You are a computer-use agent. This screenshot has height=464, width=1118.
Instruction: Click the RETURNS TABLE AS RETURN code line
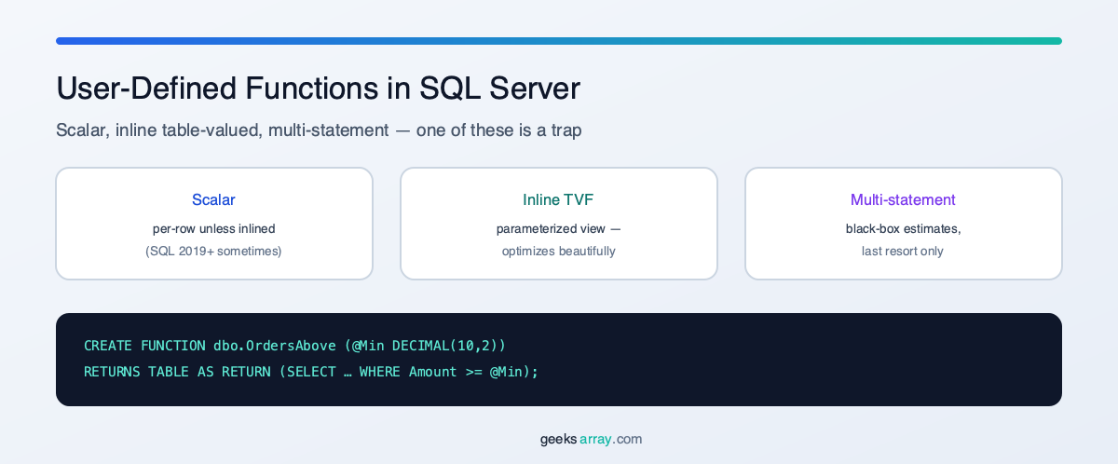pyautogui.click(x=311, y=372)
